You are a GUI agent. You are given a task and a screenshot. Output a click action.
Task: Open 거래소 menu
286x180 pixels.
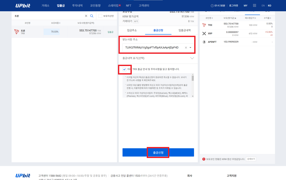tap(45, 6)
